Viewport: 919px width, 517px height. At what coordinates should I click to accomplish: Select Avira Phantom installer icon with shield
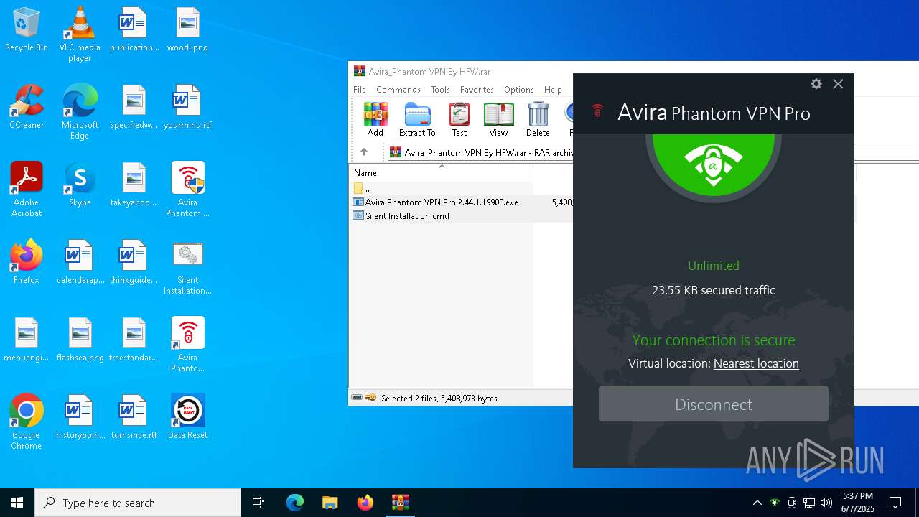pos(187,190)
